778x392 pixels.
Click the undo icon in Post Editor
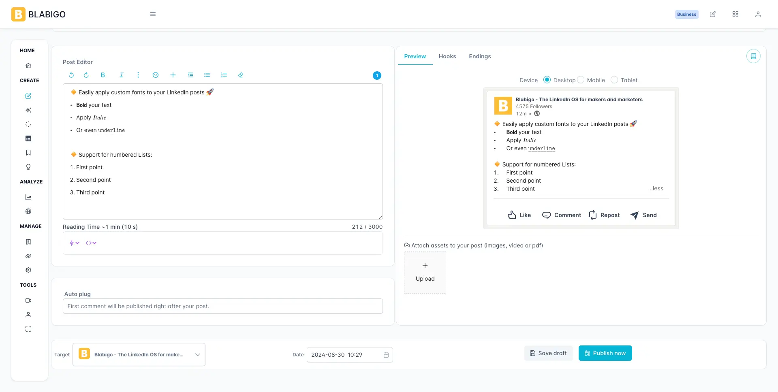[x=71, y=75]
